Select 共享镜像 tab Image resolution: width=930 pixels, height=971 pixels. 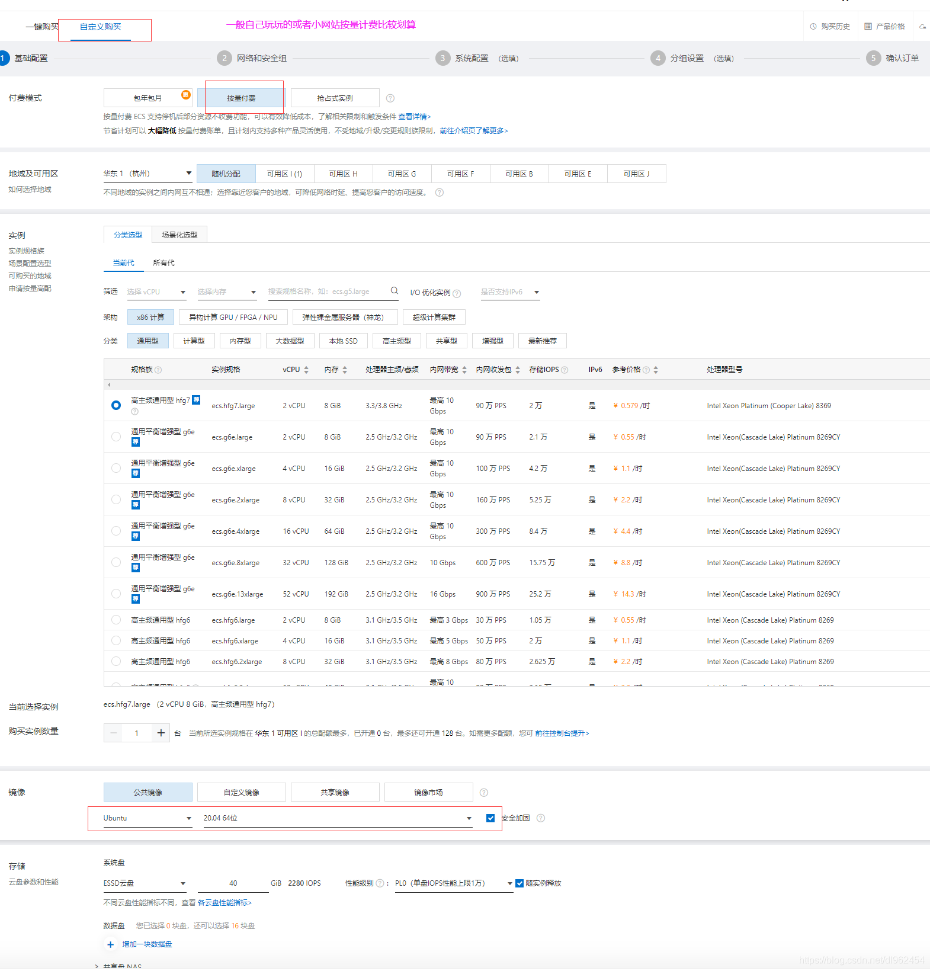[x=335, y=793]
